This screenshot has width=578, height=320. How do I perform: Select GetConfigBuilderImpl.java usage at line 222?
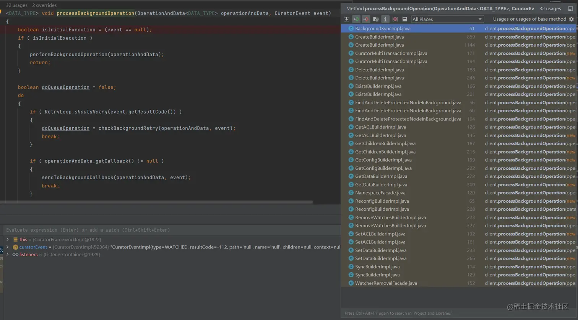pos(459,169)
